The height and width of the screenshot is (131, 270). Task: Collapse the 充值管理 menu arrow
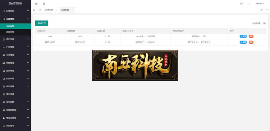click(28, 19)
